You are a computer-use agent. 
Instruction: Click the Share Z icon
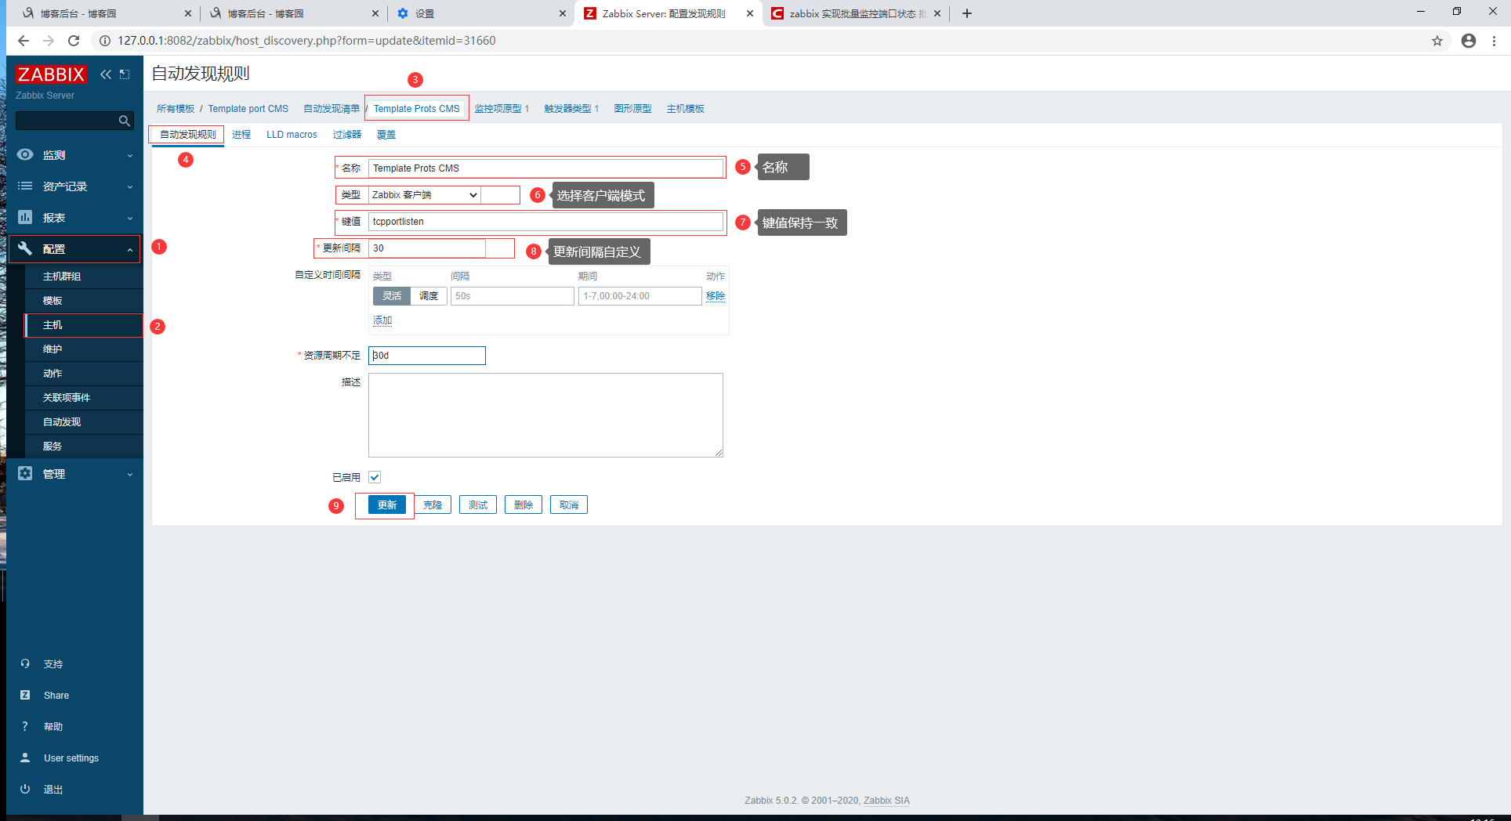point(25,695)
